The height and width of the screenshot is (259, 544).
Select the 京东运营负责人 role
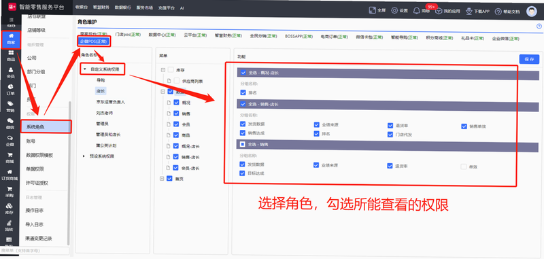(x=110, y=102)
